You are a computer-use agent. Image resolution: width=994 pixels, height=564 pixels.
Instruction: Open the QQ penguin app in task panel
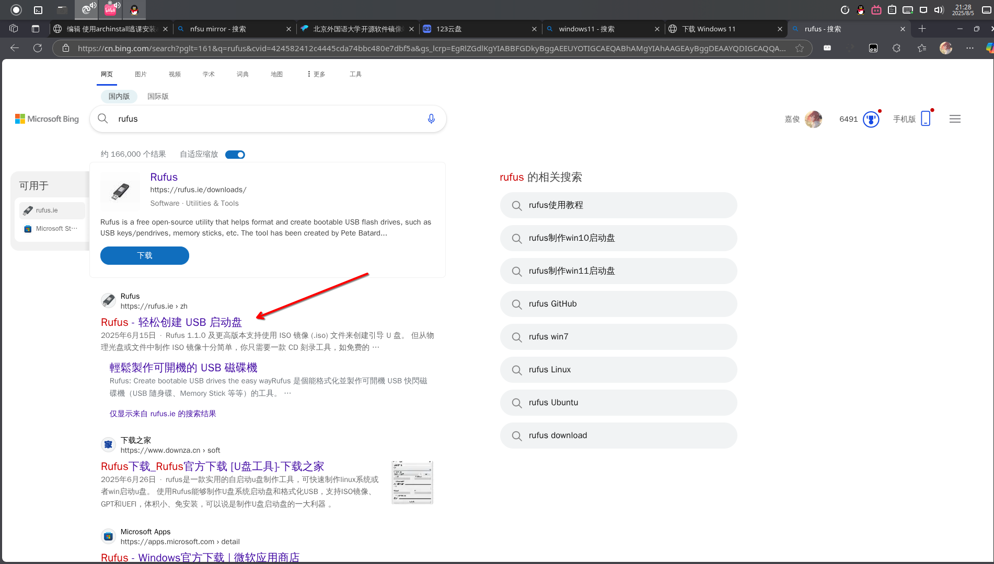pyautogui.click(x=134, y=9)
